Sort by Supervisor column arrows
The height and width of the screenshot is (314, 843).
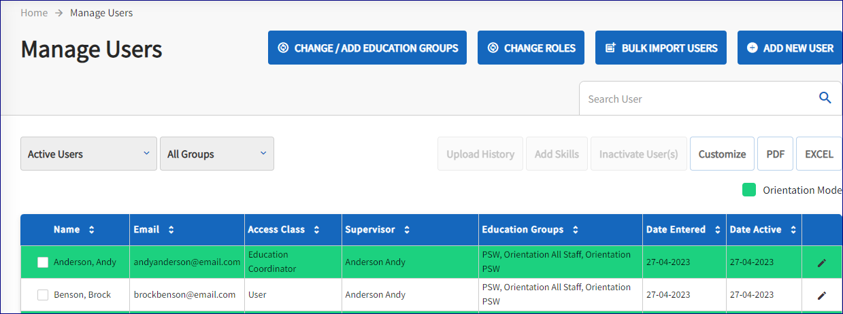pos(407,230)
